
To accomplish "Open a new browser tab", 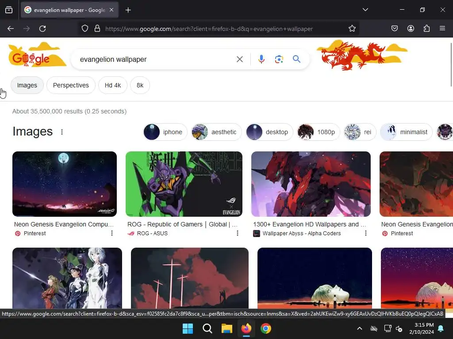I will point(128,10).
